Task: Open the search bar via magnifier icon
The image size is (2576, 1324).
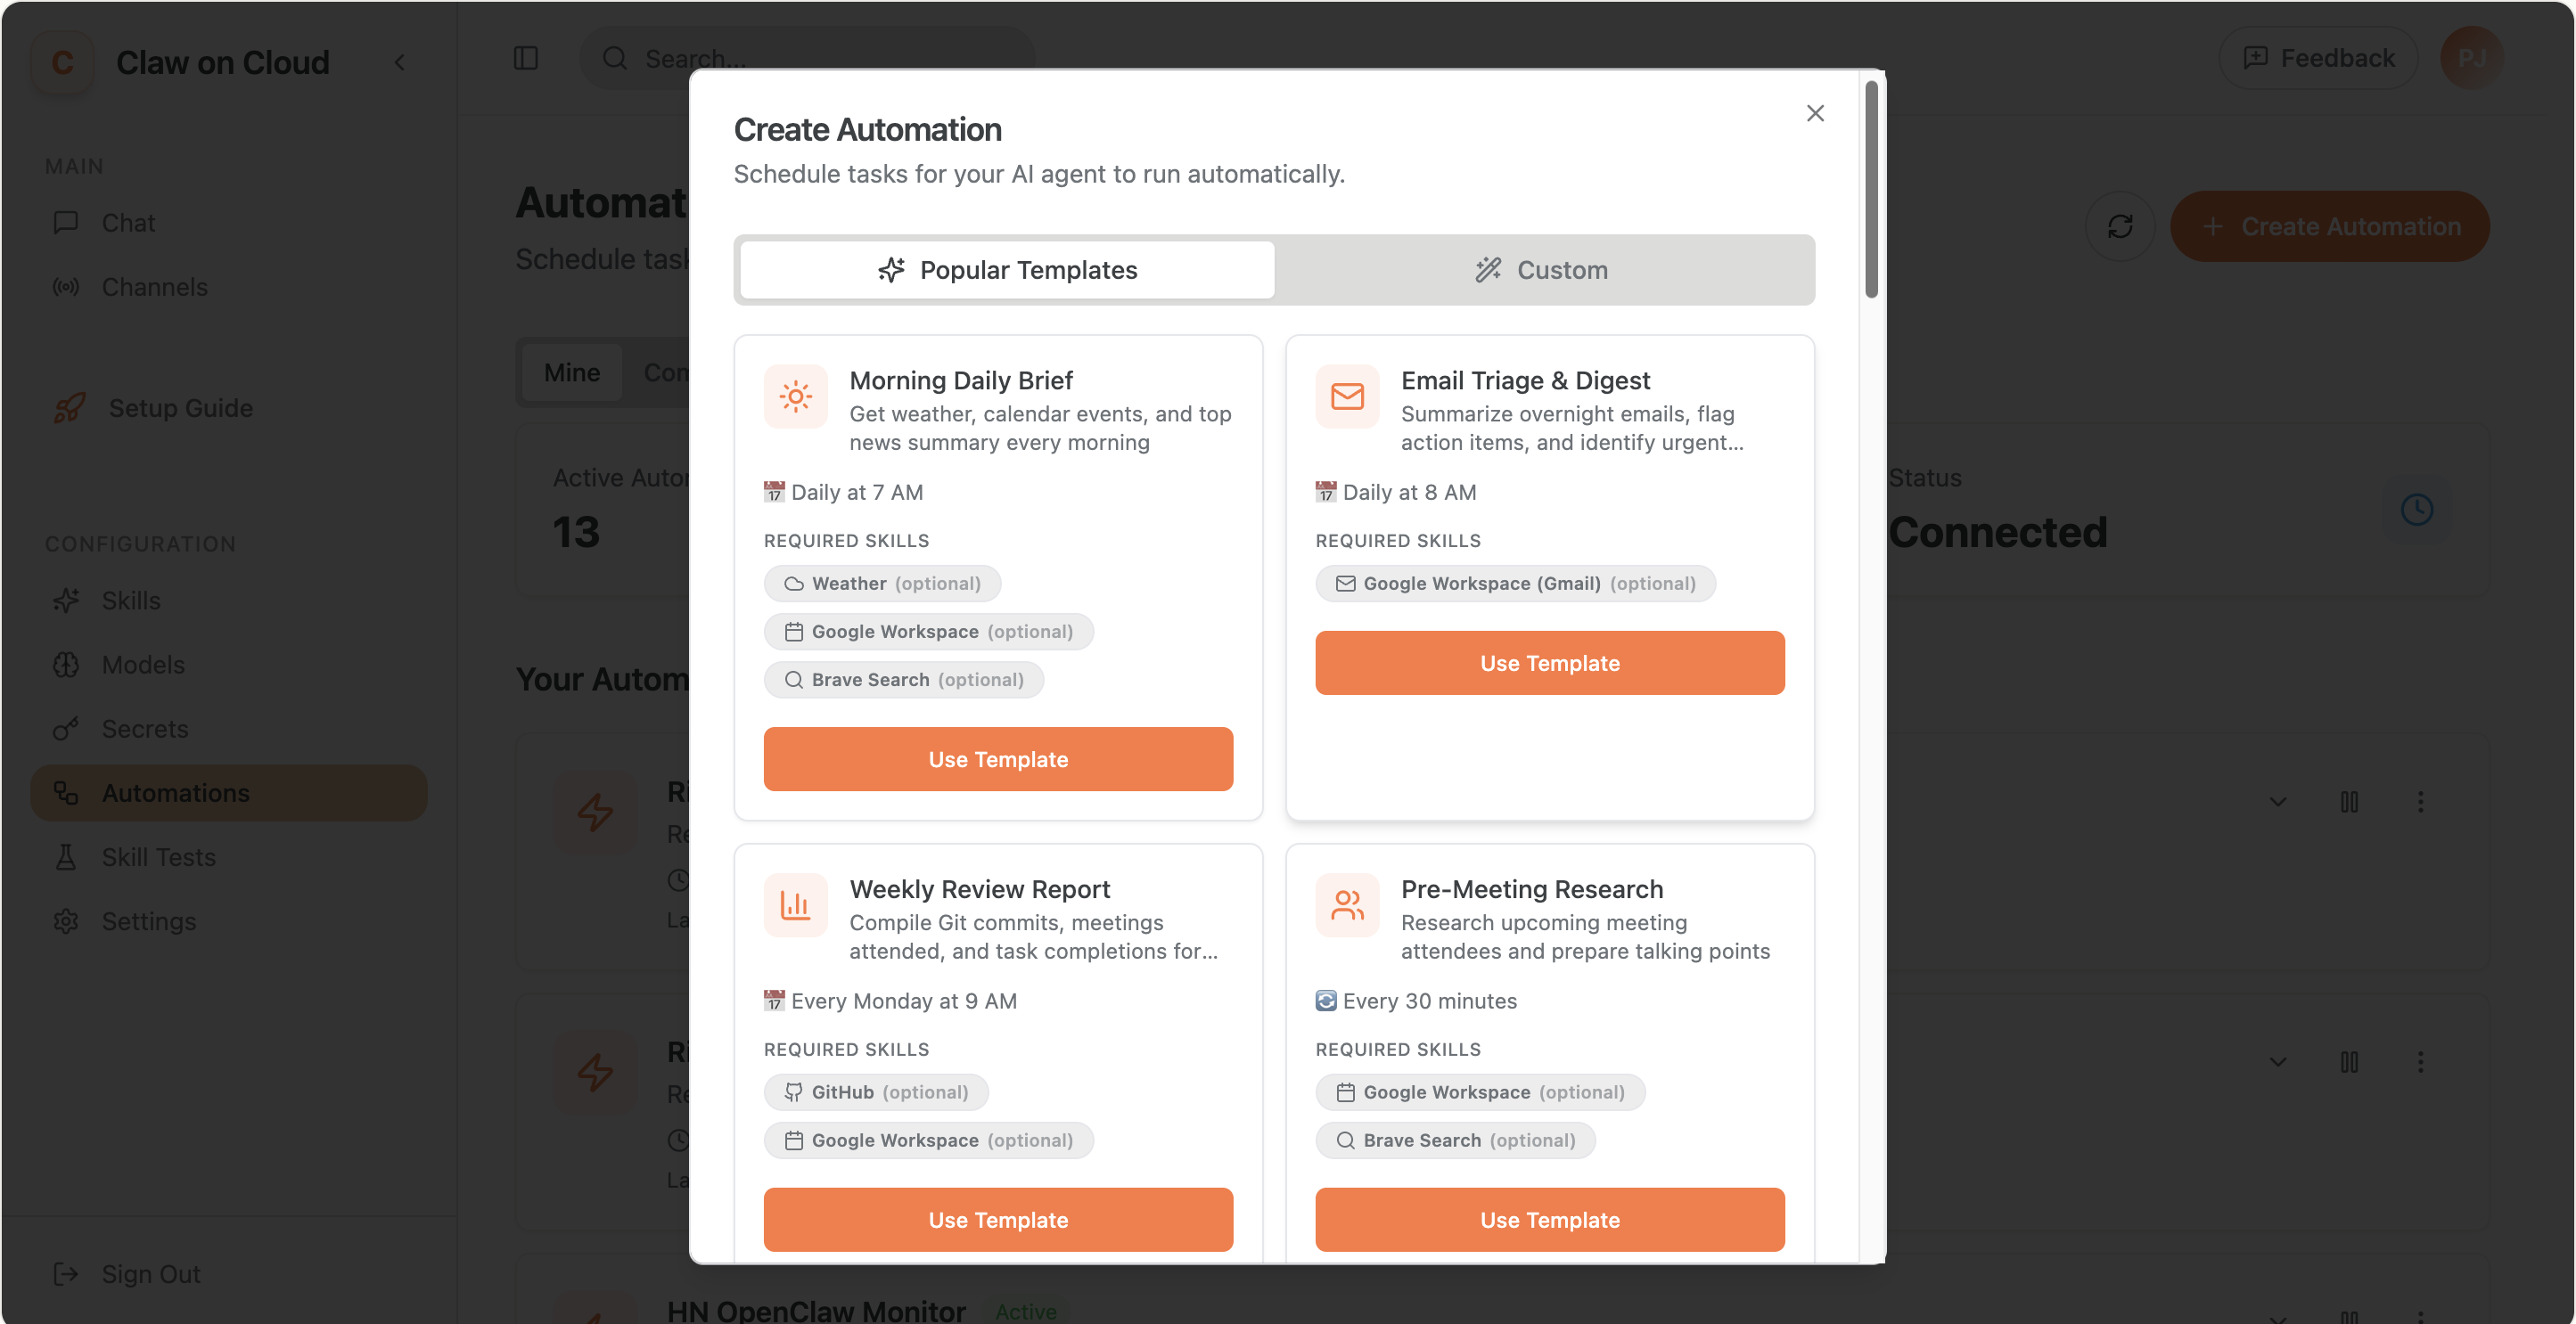Action: coord(615,58)
